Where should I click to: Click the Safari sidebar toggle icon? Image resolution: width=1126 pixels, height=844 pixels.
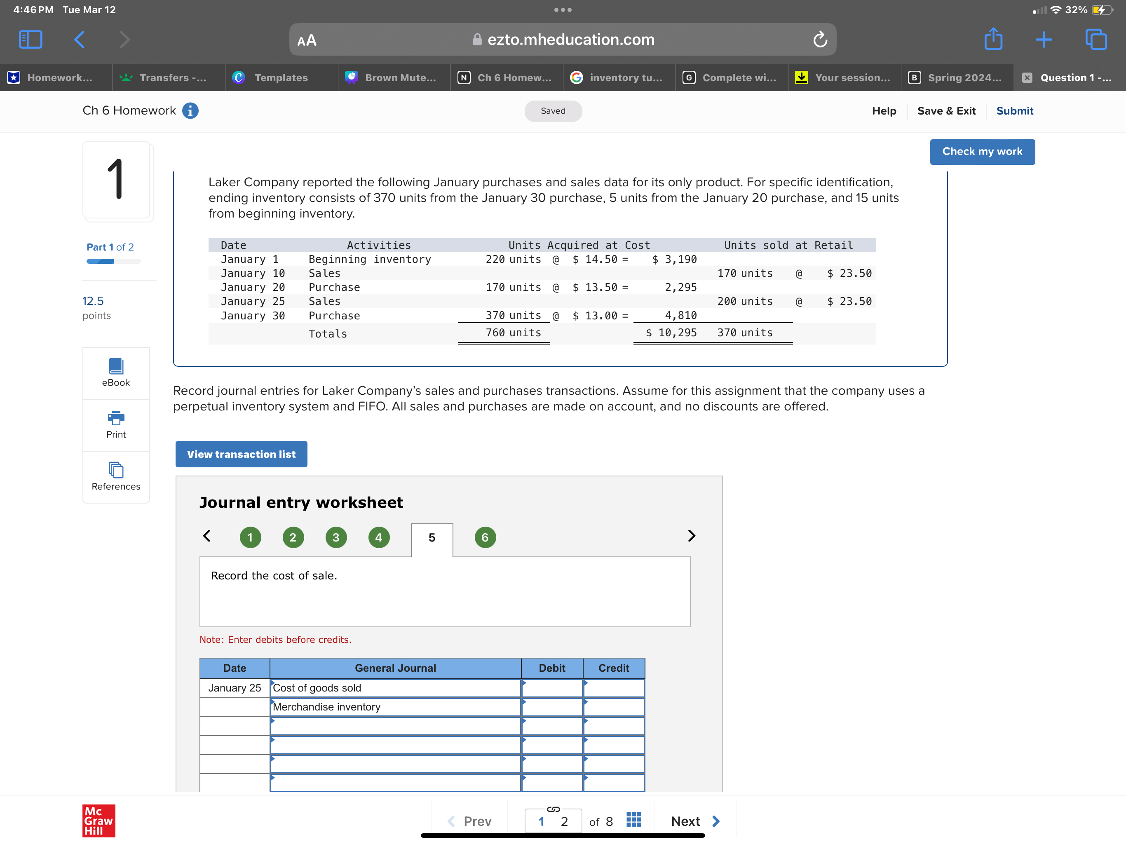pos(30,39)
